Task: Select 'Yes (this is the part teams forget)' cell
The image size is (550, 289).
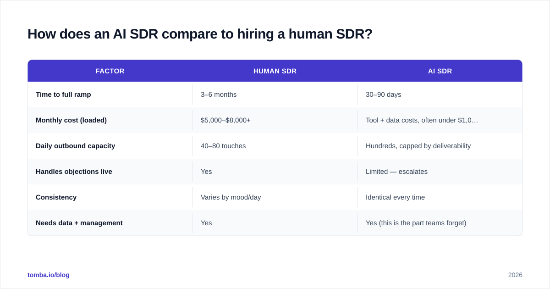Action: 440,223
